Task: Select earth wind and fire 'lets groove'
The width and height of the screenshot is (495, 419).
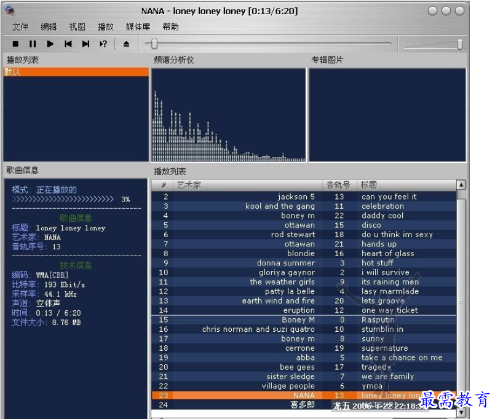Action: tap(304, 300)
